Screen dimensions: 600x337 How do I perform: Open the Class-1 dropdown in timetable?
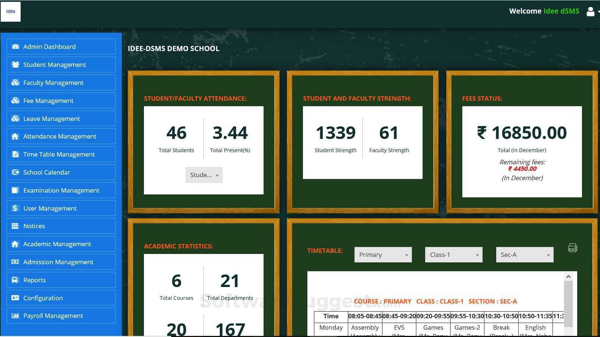[453, 254]
